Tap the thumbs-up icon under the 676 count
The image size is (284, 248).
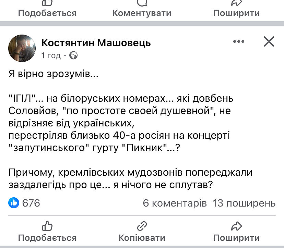[x=47, y=226]
